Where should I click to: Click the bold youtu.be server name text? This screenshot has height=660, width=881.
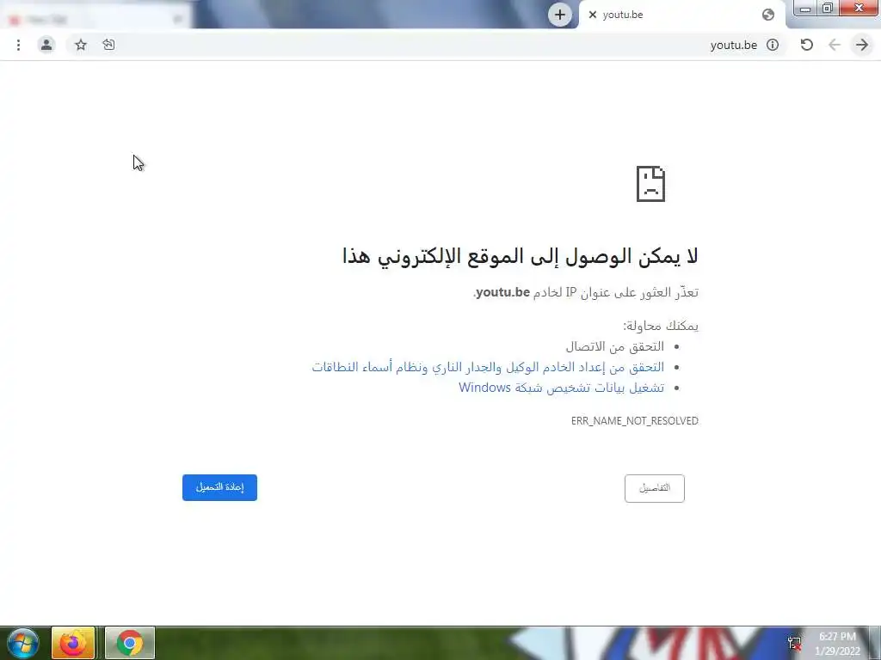coord(502,292)
